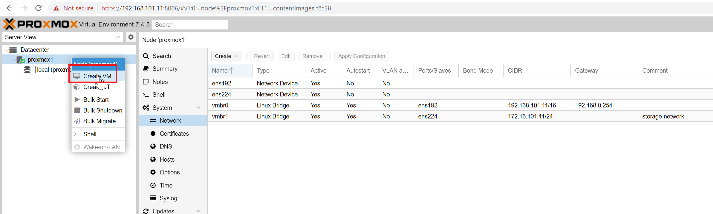Choose Bulk Shutdown in context menu

pyautogui.click(x=98, y=110)
